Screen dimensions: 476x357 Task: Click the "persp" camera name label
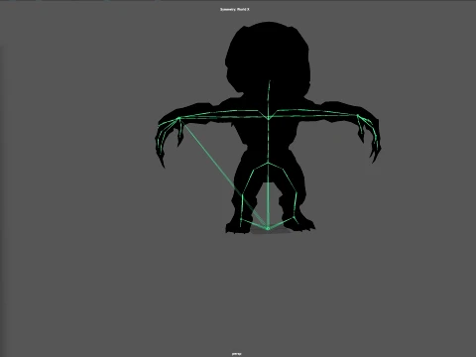pyautogui.click(x=236, y=354)
